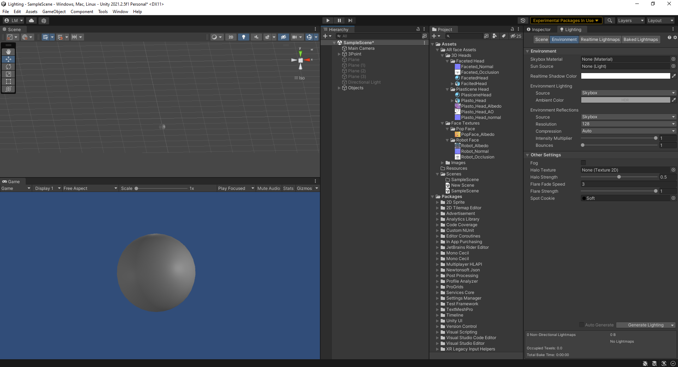The image size is (678, 367).
Task: Open the search icon in top toolbar
Action: 609,20
